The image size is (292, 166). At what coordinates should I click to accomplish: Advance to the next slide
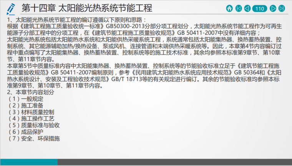pyautogui.click(x=273, y=8)
